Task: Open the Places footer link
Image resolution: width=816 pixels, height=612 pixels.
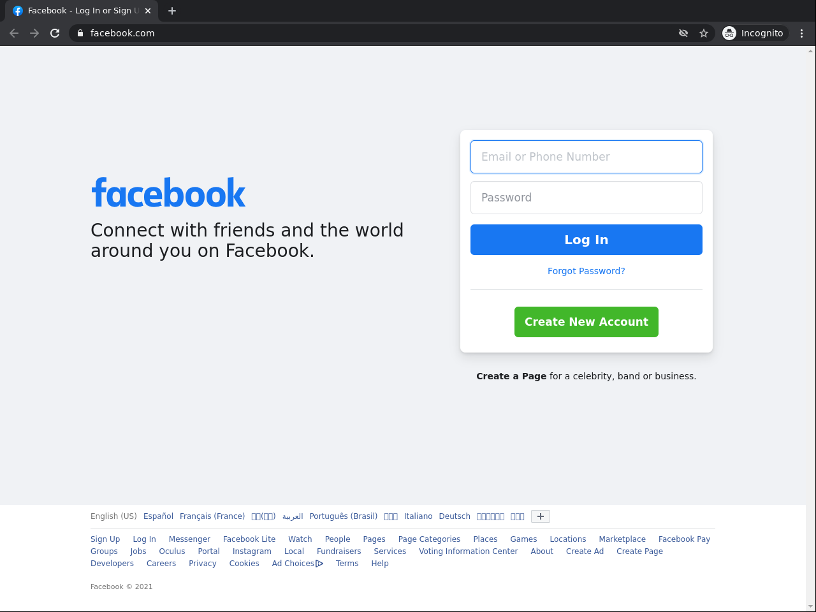Action: (485, 539)
